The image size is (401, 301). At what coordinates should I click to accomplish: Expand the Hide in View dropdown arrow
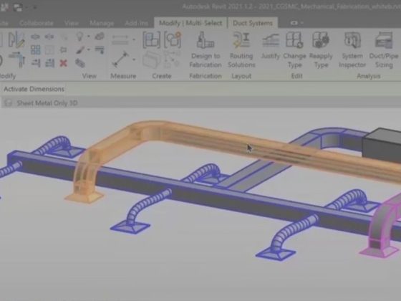click(89, 37)
